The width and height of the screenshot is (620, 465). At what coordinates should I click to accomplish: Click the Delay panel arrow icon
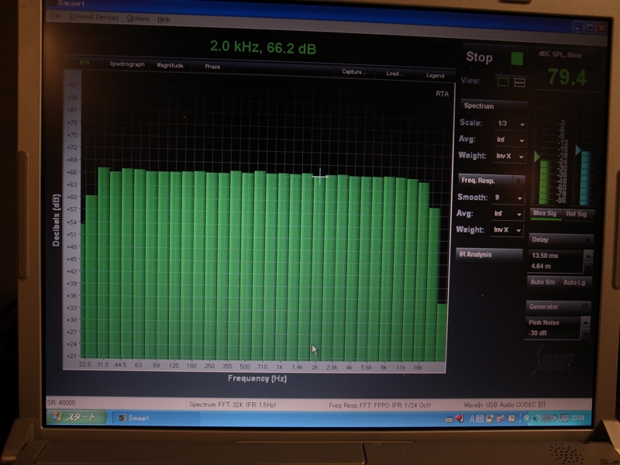587,239
